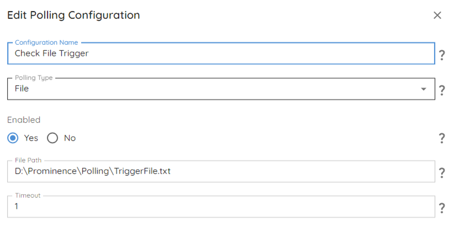This screenshot has height=229, width=454.
Task: Click the 'No' label text
Action: (x=70, y=138)
